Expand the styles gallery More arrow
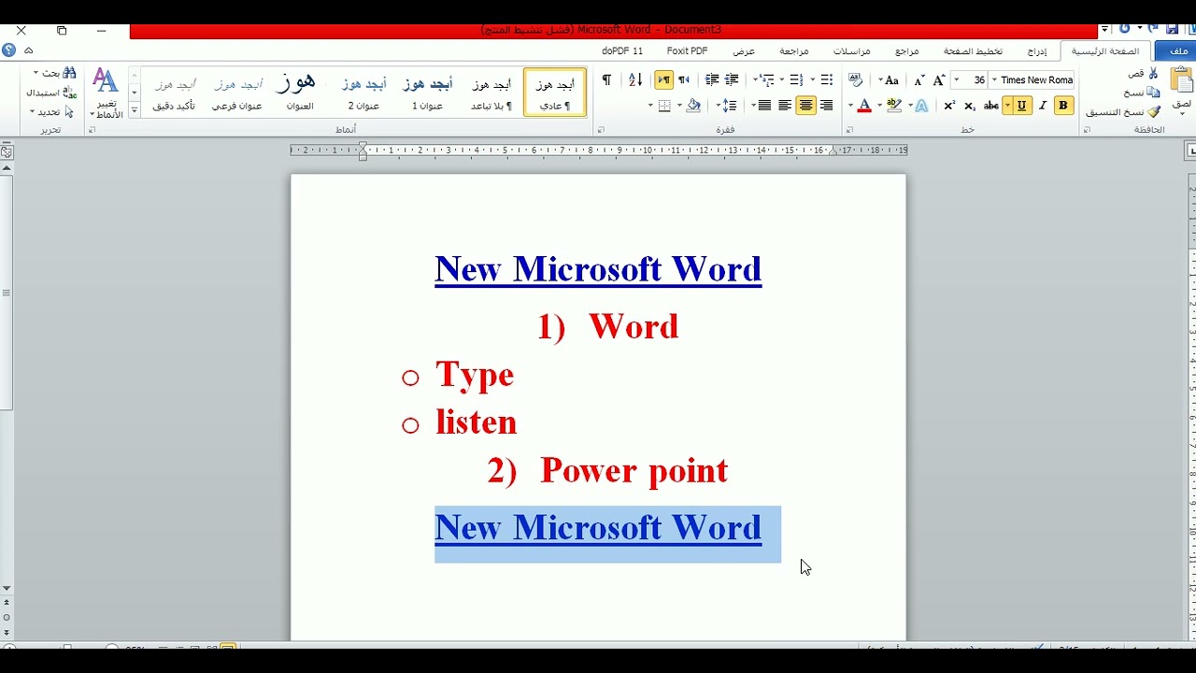This screenshot has width=1196, height=673. point(134,108)
